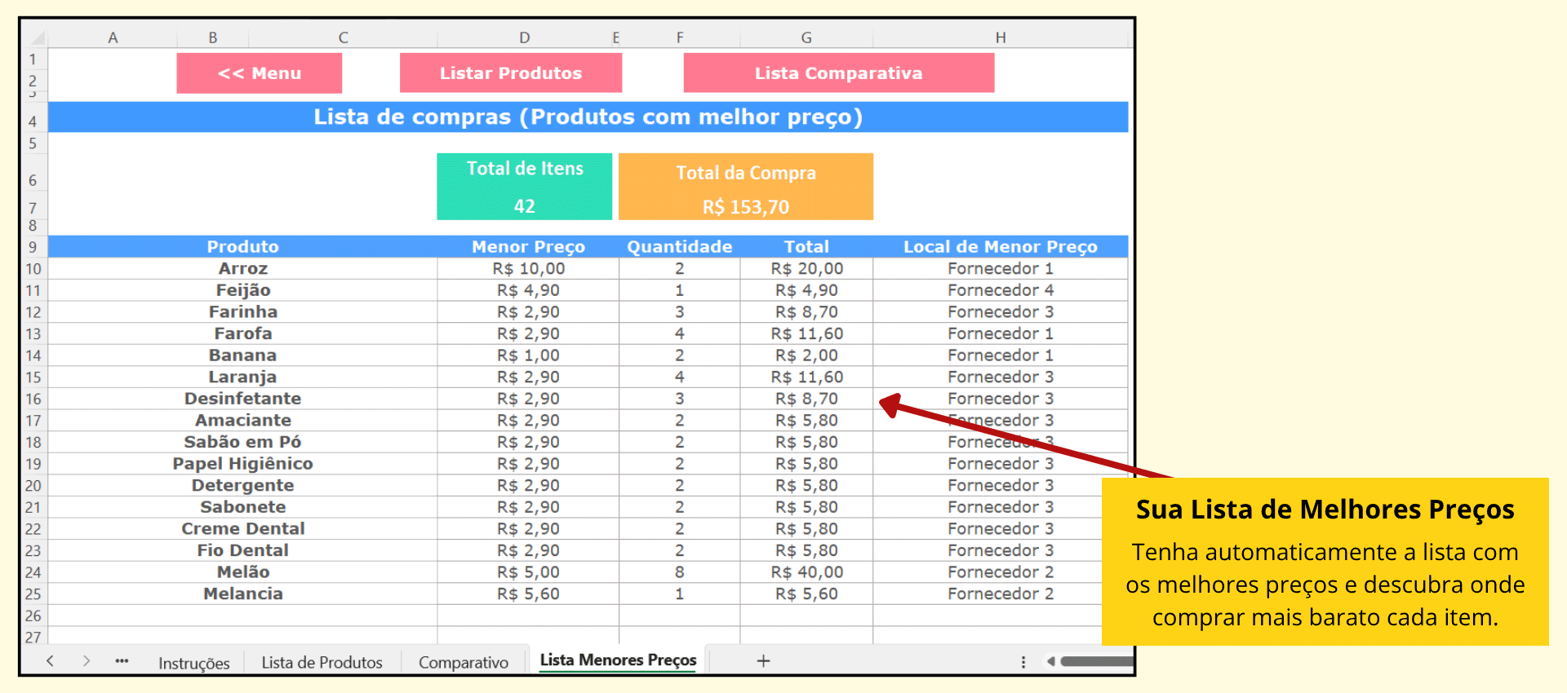Open the Lista Comparativa button
Screen dimensions: 1567x693
coord(838,73)
